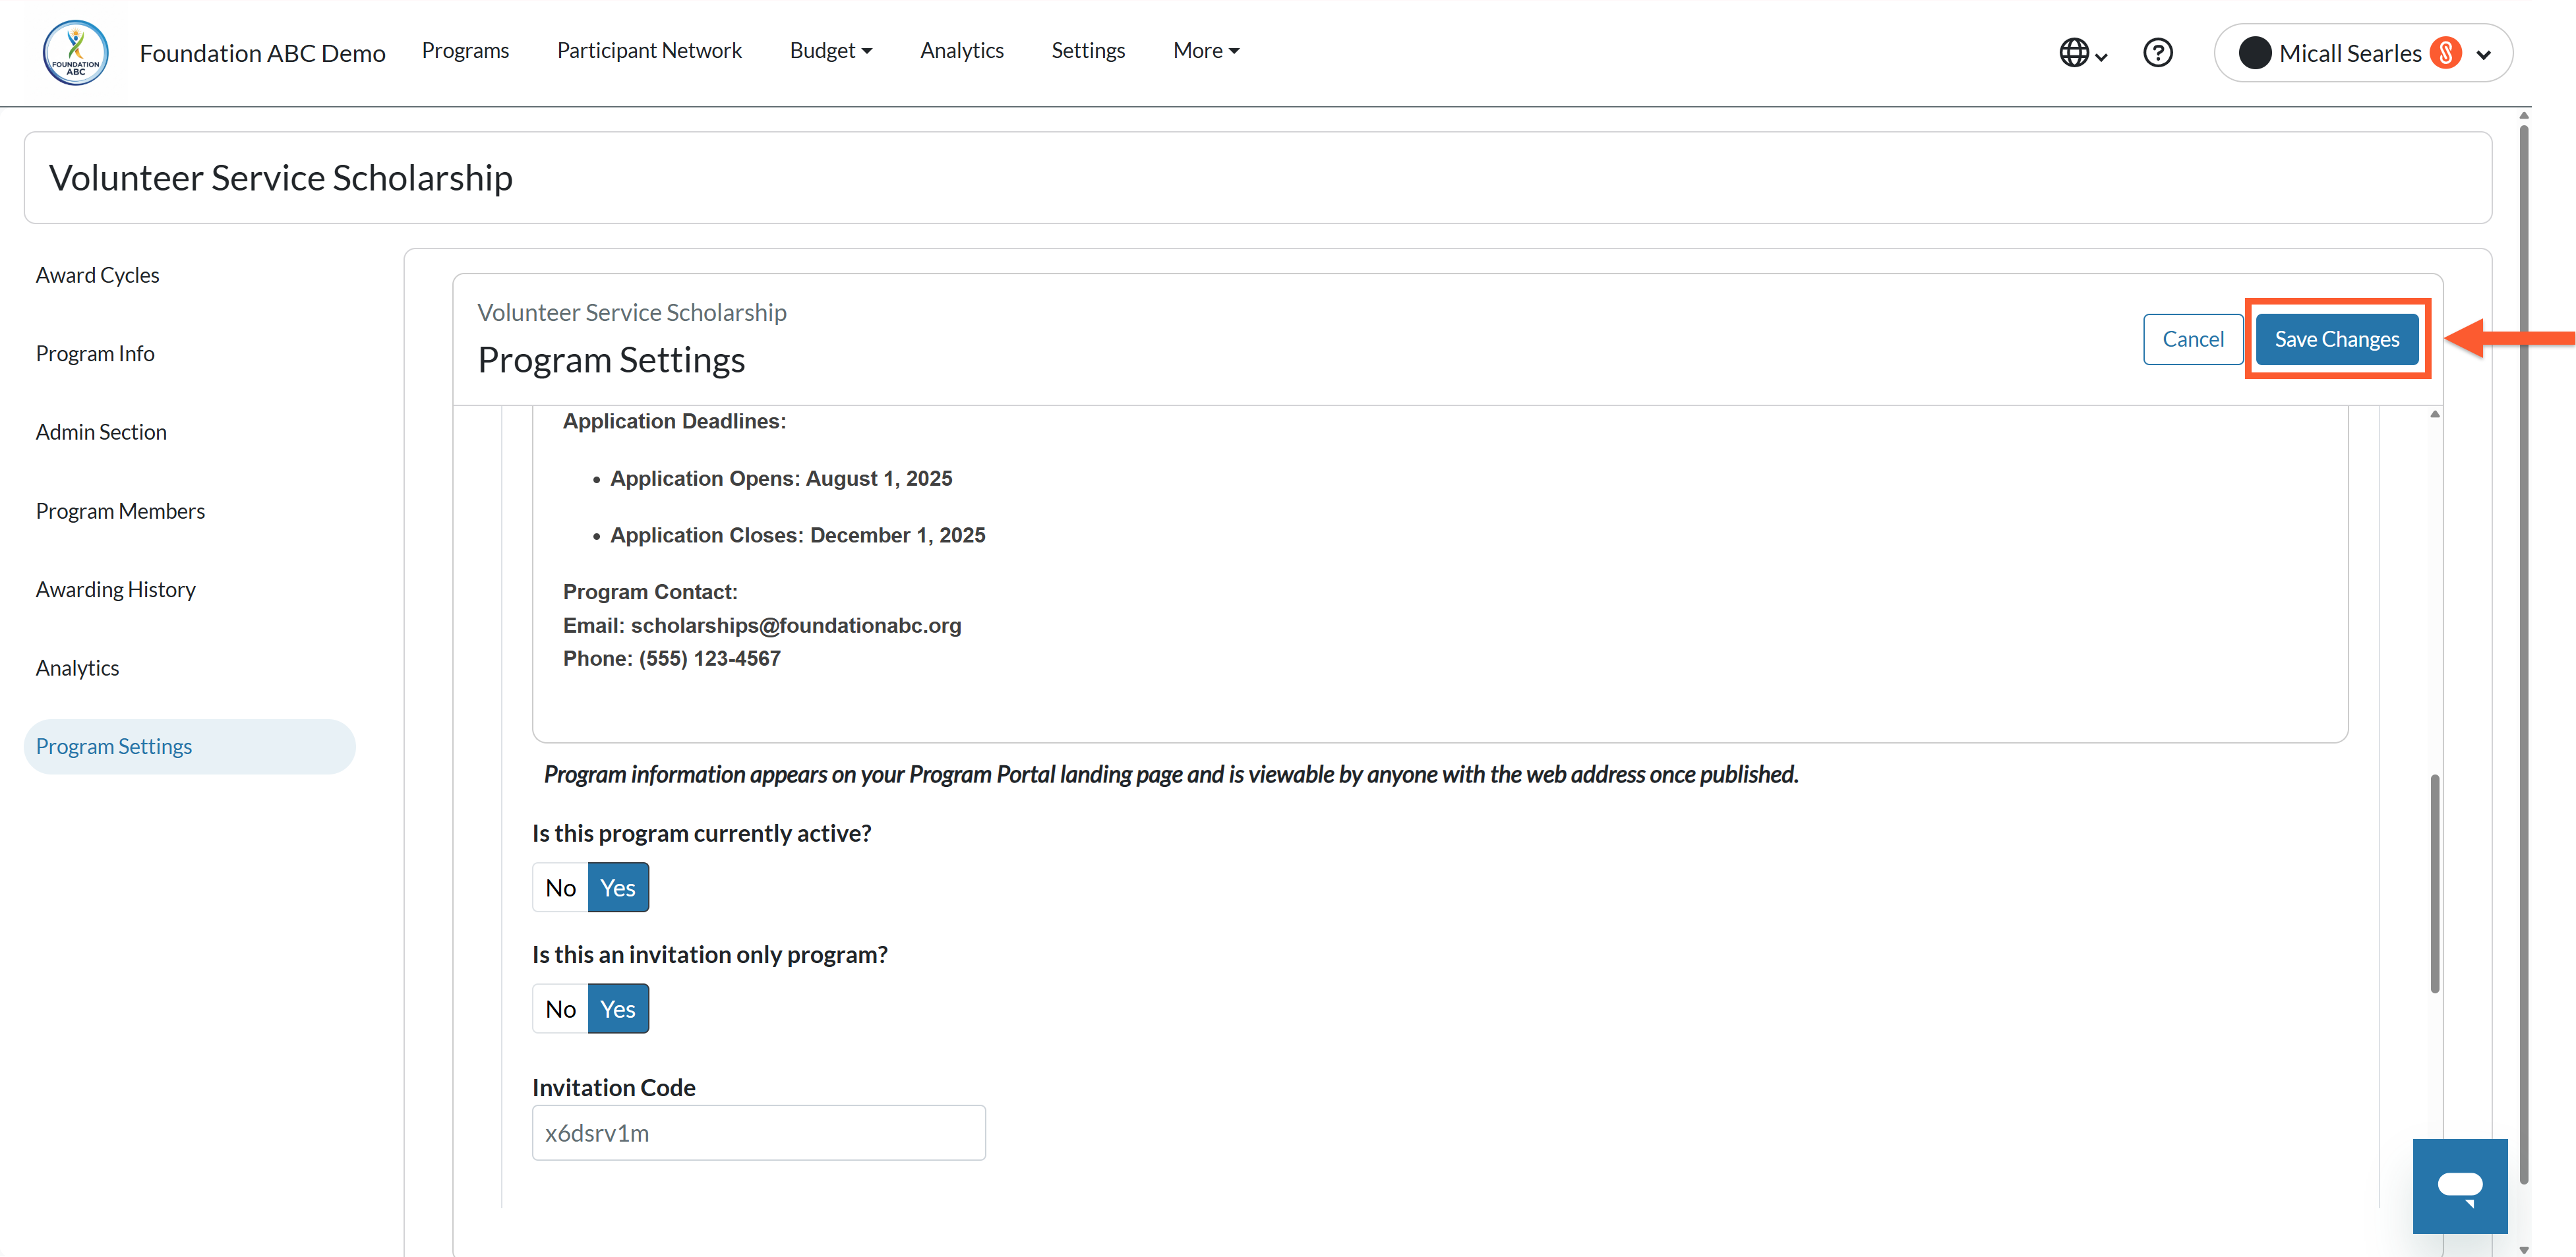
Task: Expand the Budget dropdown menu
Action: [831, 50]
